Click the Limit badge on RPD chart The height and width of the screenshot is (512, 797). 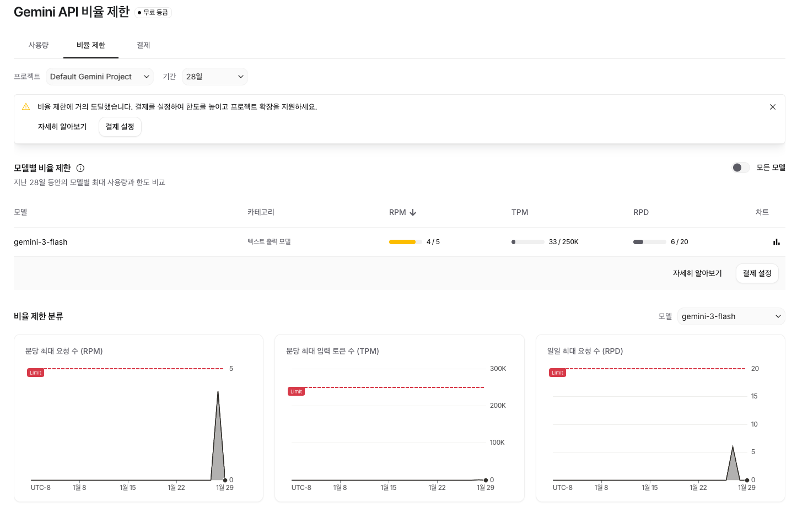coord(557,373)
